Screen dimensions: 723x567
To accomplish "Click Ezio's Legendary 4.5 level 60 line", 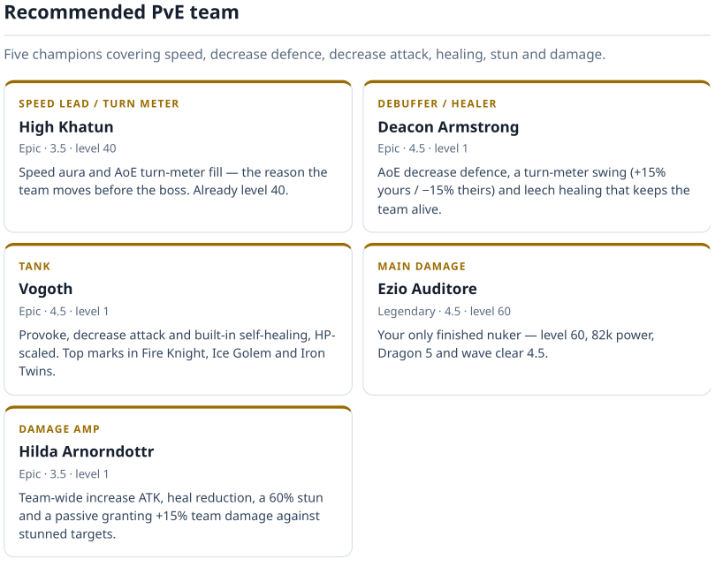I will coord(444,312).
